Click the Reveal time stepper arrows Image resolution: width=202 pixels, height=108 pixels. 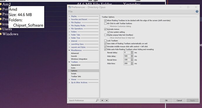pos(132,60)
